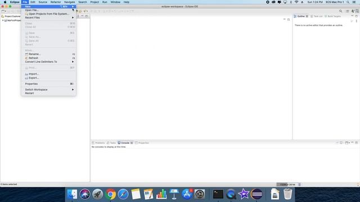Switch to the Outline tab
The width and height of the screenshot is (360, 202).
click(x=301, y=16)
